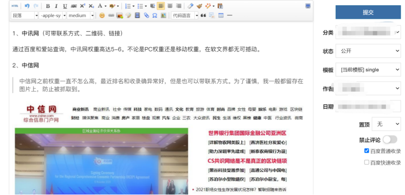This screenshot has width=405, height=195.
Task: Open the -apple-sy font family dropdown
Action: pyautogui.click(x=53, y=16)
